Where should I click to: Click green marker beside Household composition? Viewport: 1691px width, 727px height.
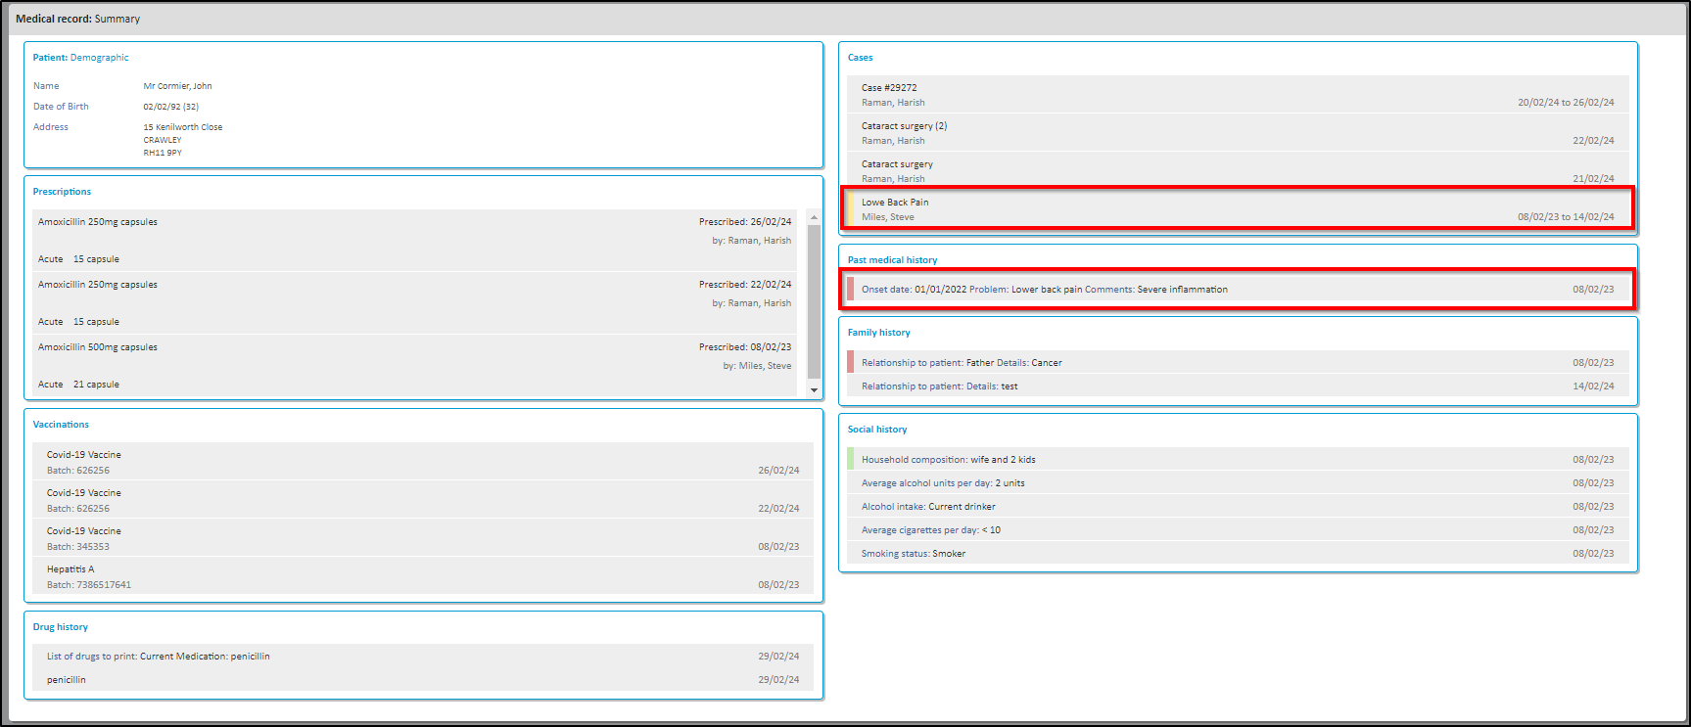tap(850, 459)
